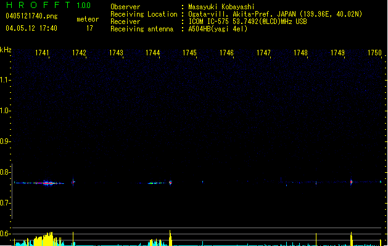This screenshot has height=246, width=388.
Task: Click the Receiver label
Action: tap(125, 22)
